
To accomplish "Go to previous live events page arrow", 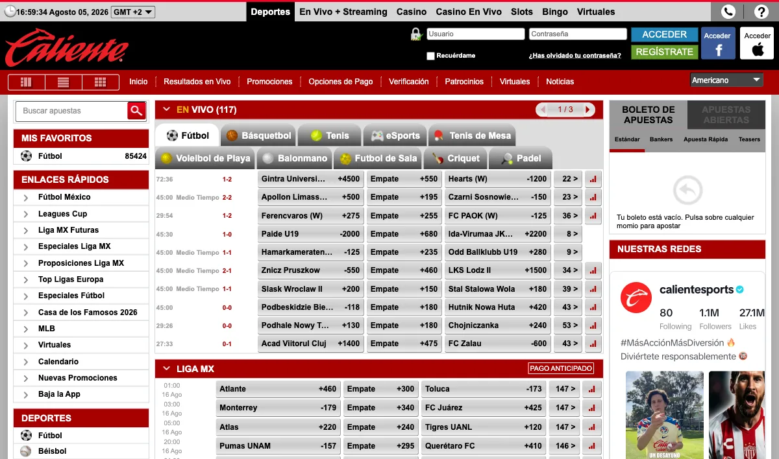I will click(544, 110).
